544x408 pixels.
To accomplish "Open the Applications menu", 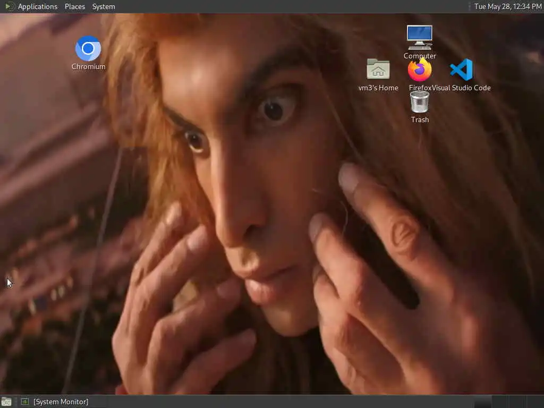I will tap(38, 6).
